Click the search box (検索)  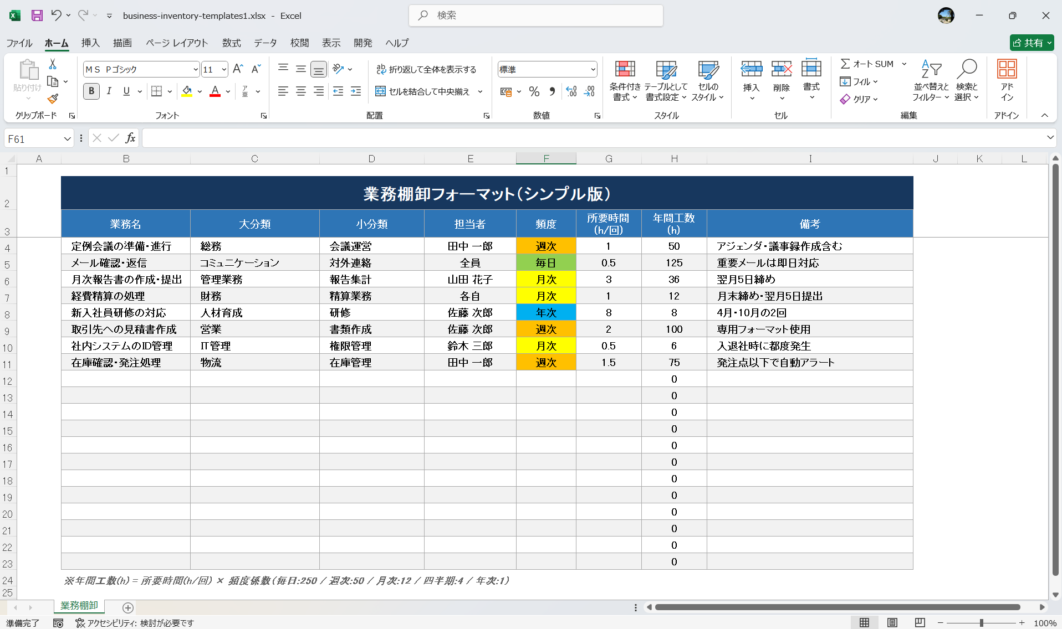coord(536,16)
